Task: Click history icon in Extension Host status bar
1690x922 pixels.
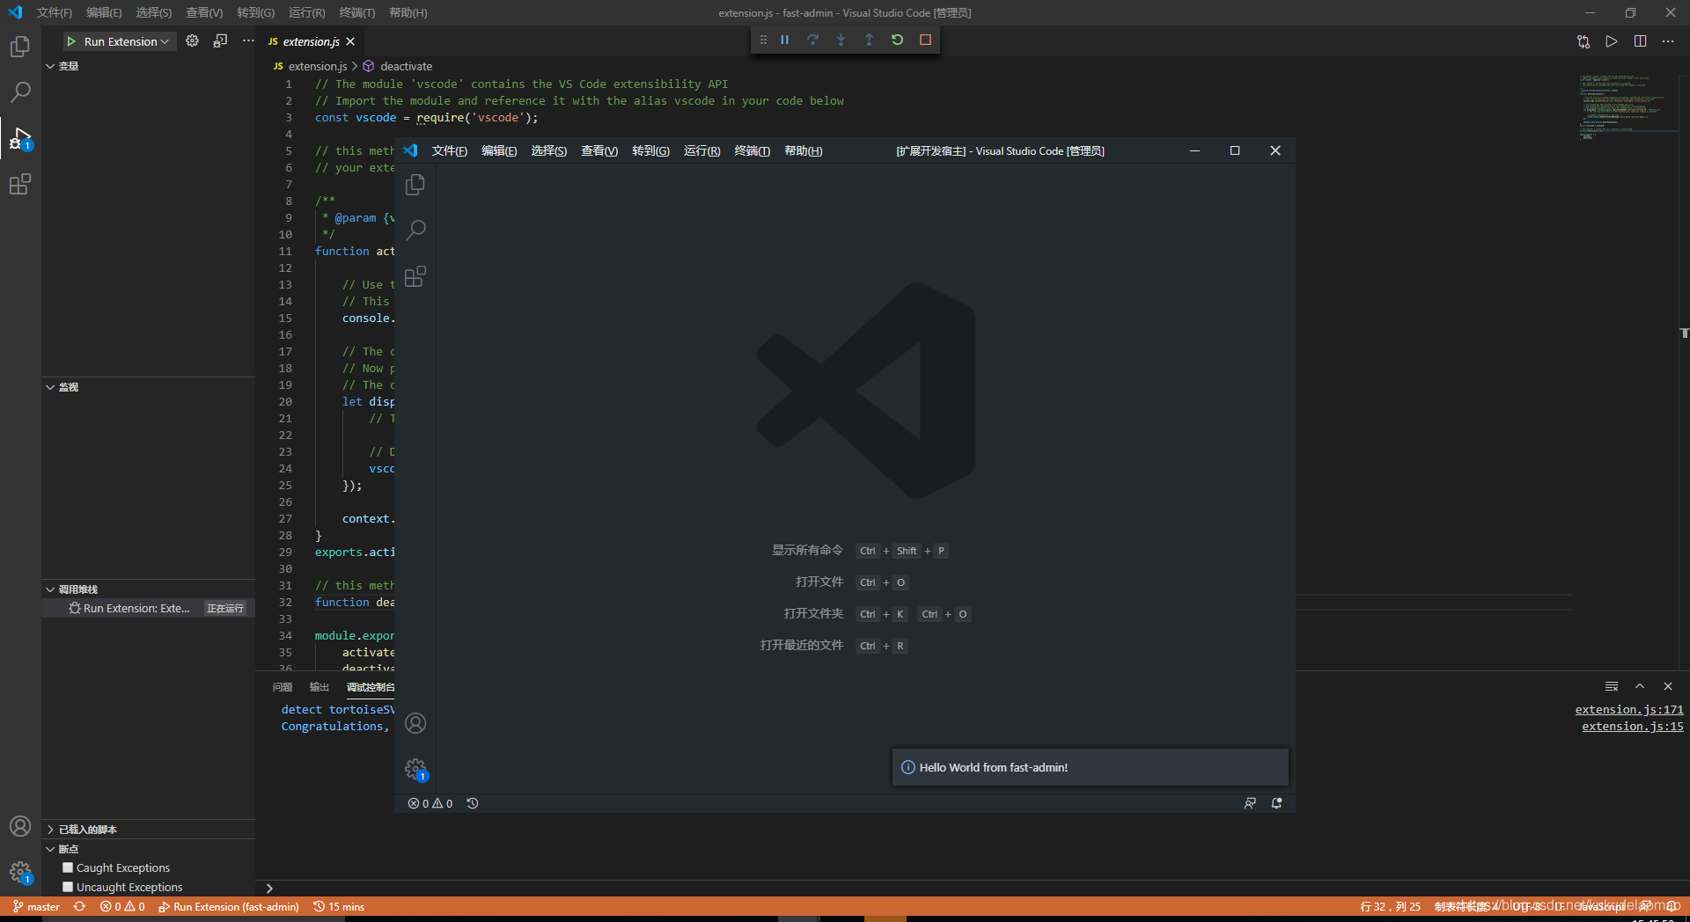Action: pos(473,803)
